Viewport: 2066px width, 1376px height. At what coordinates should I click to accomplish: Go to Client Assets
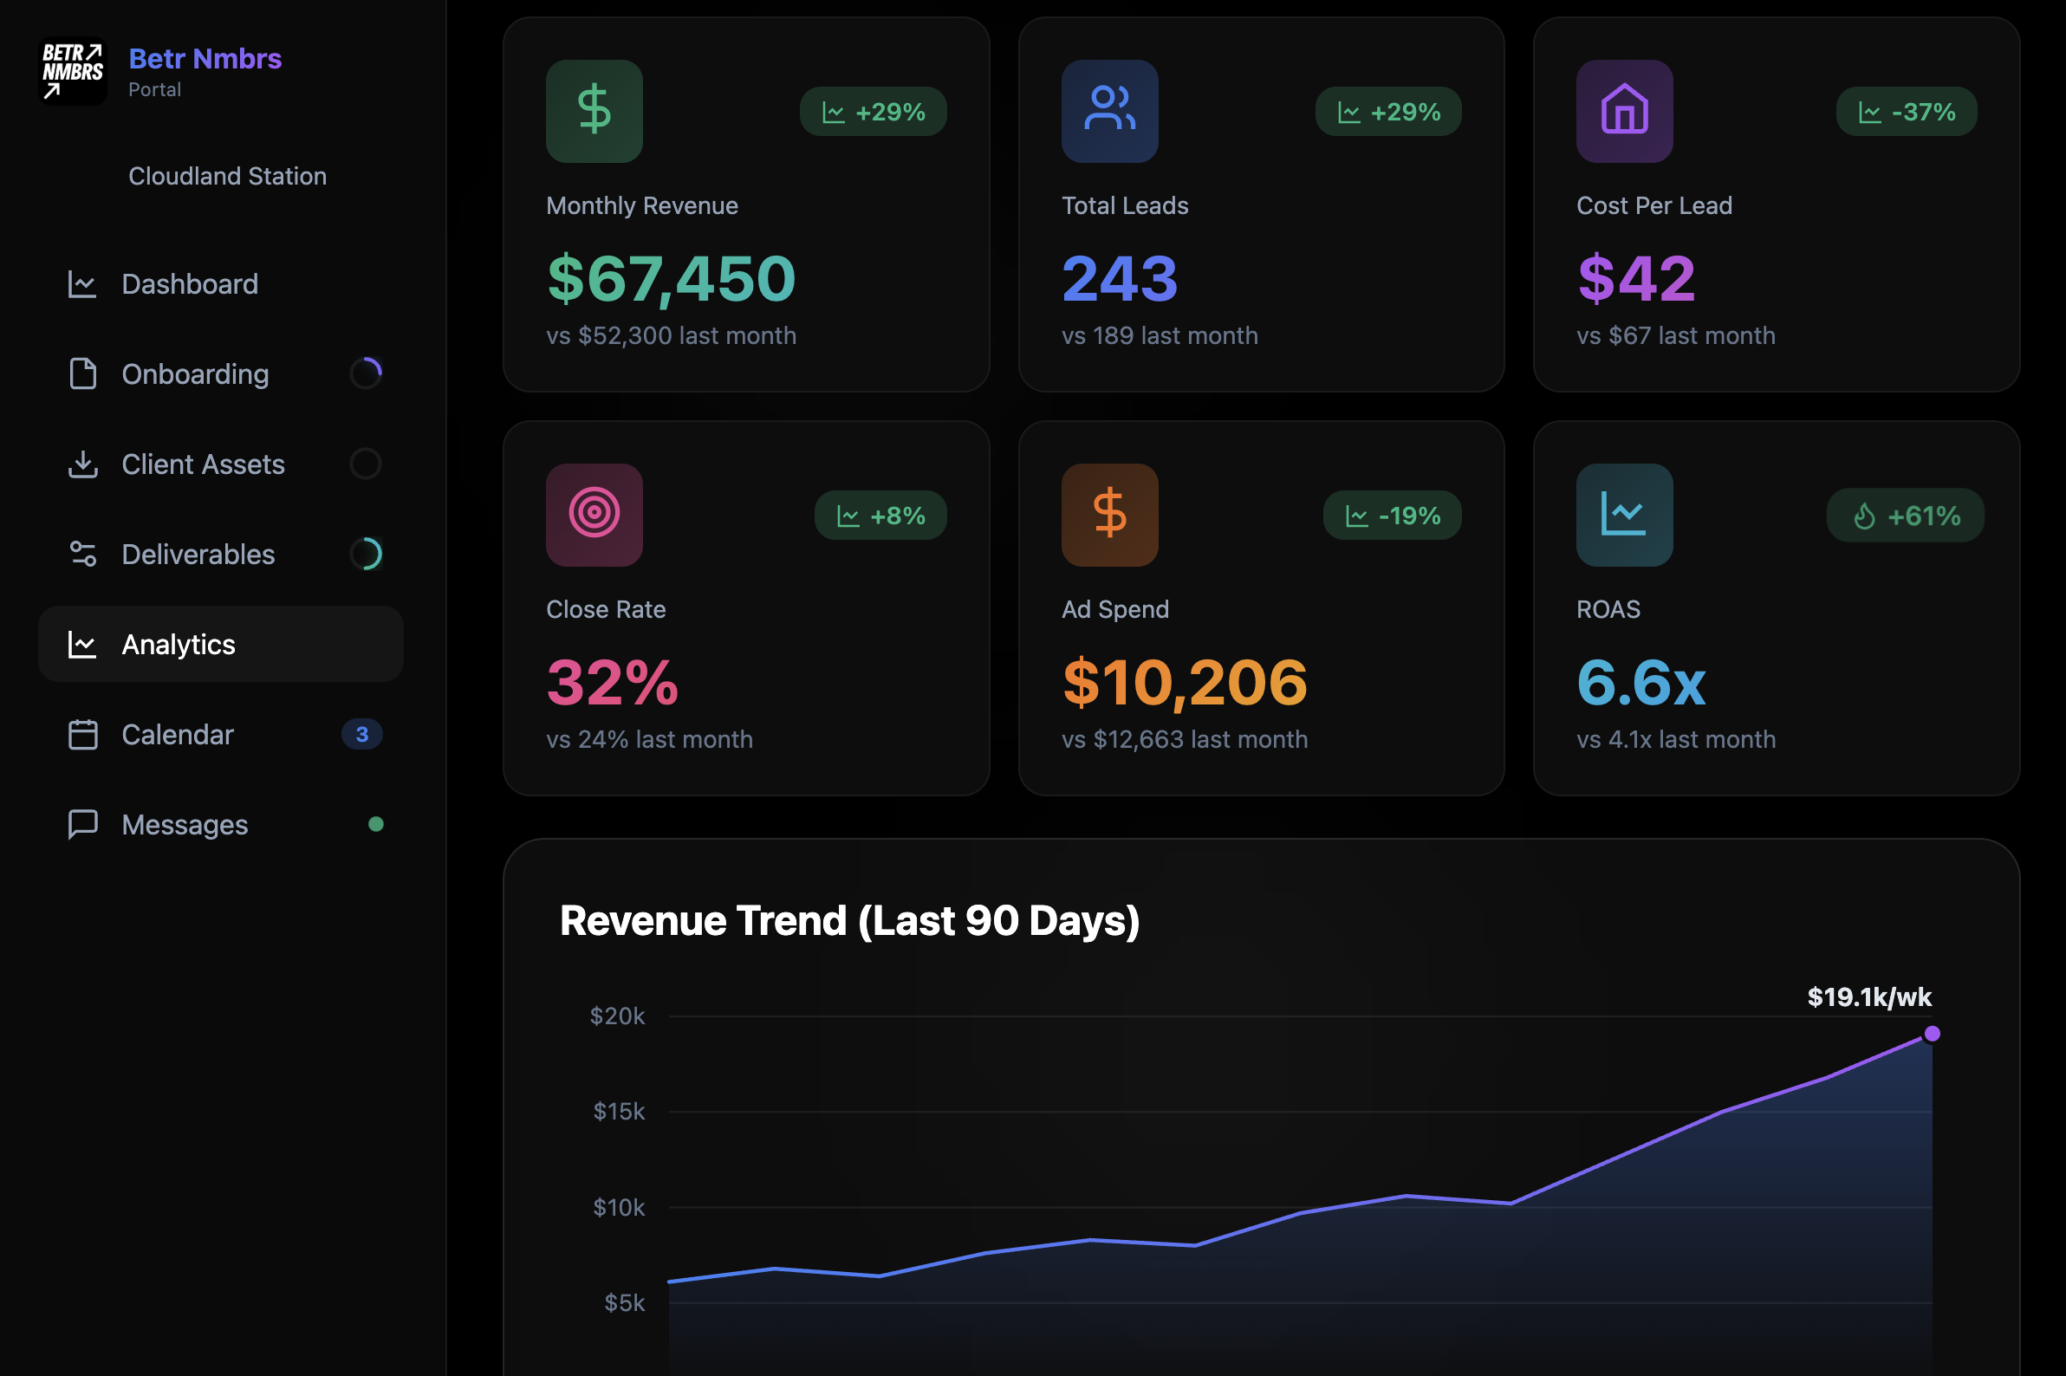[220, 464]
